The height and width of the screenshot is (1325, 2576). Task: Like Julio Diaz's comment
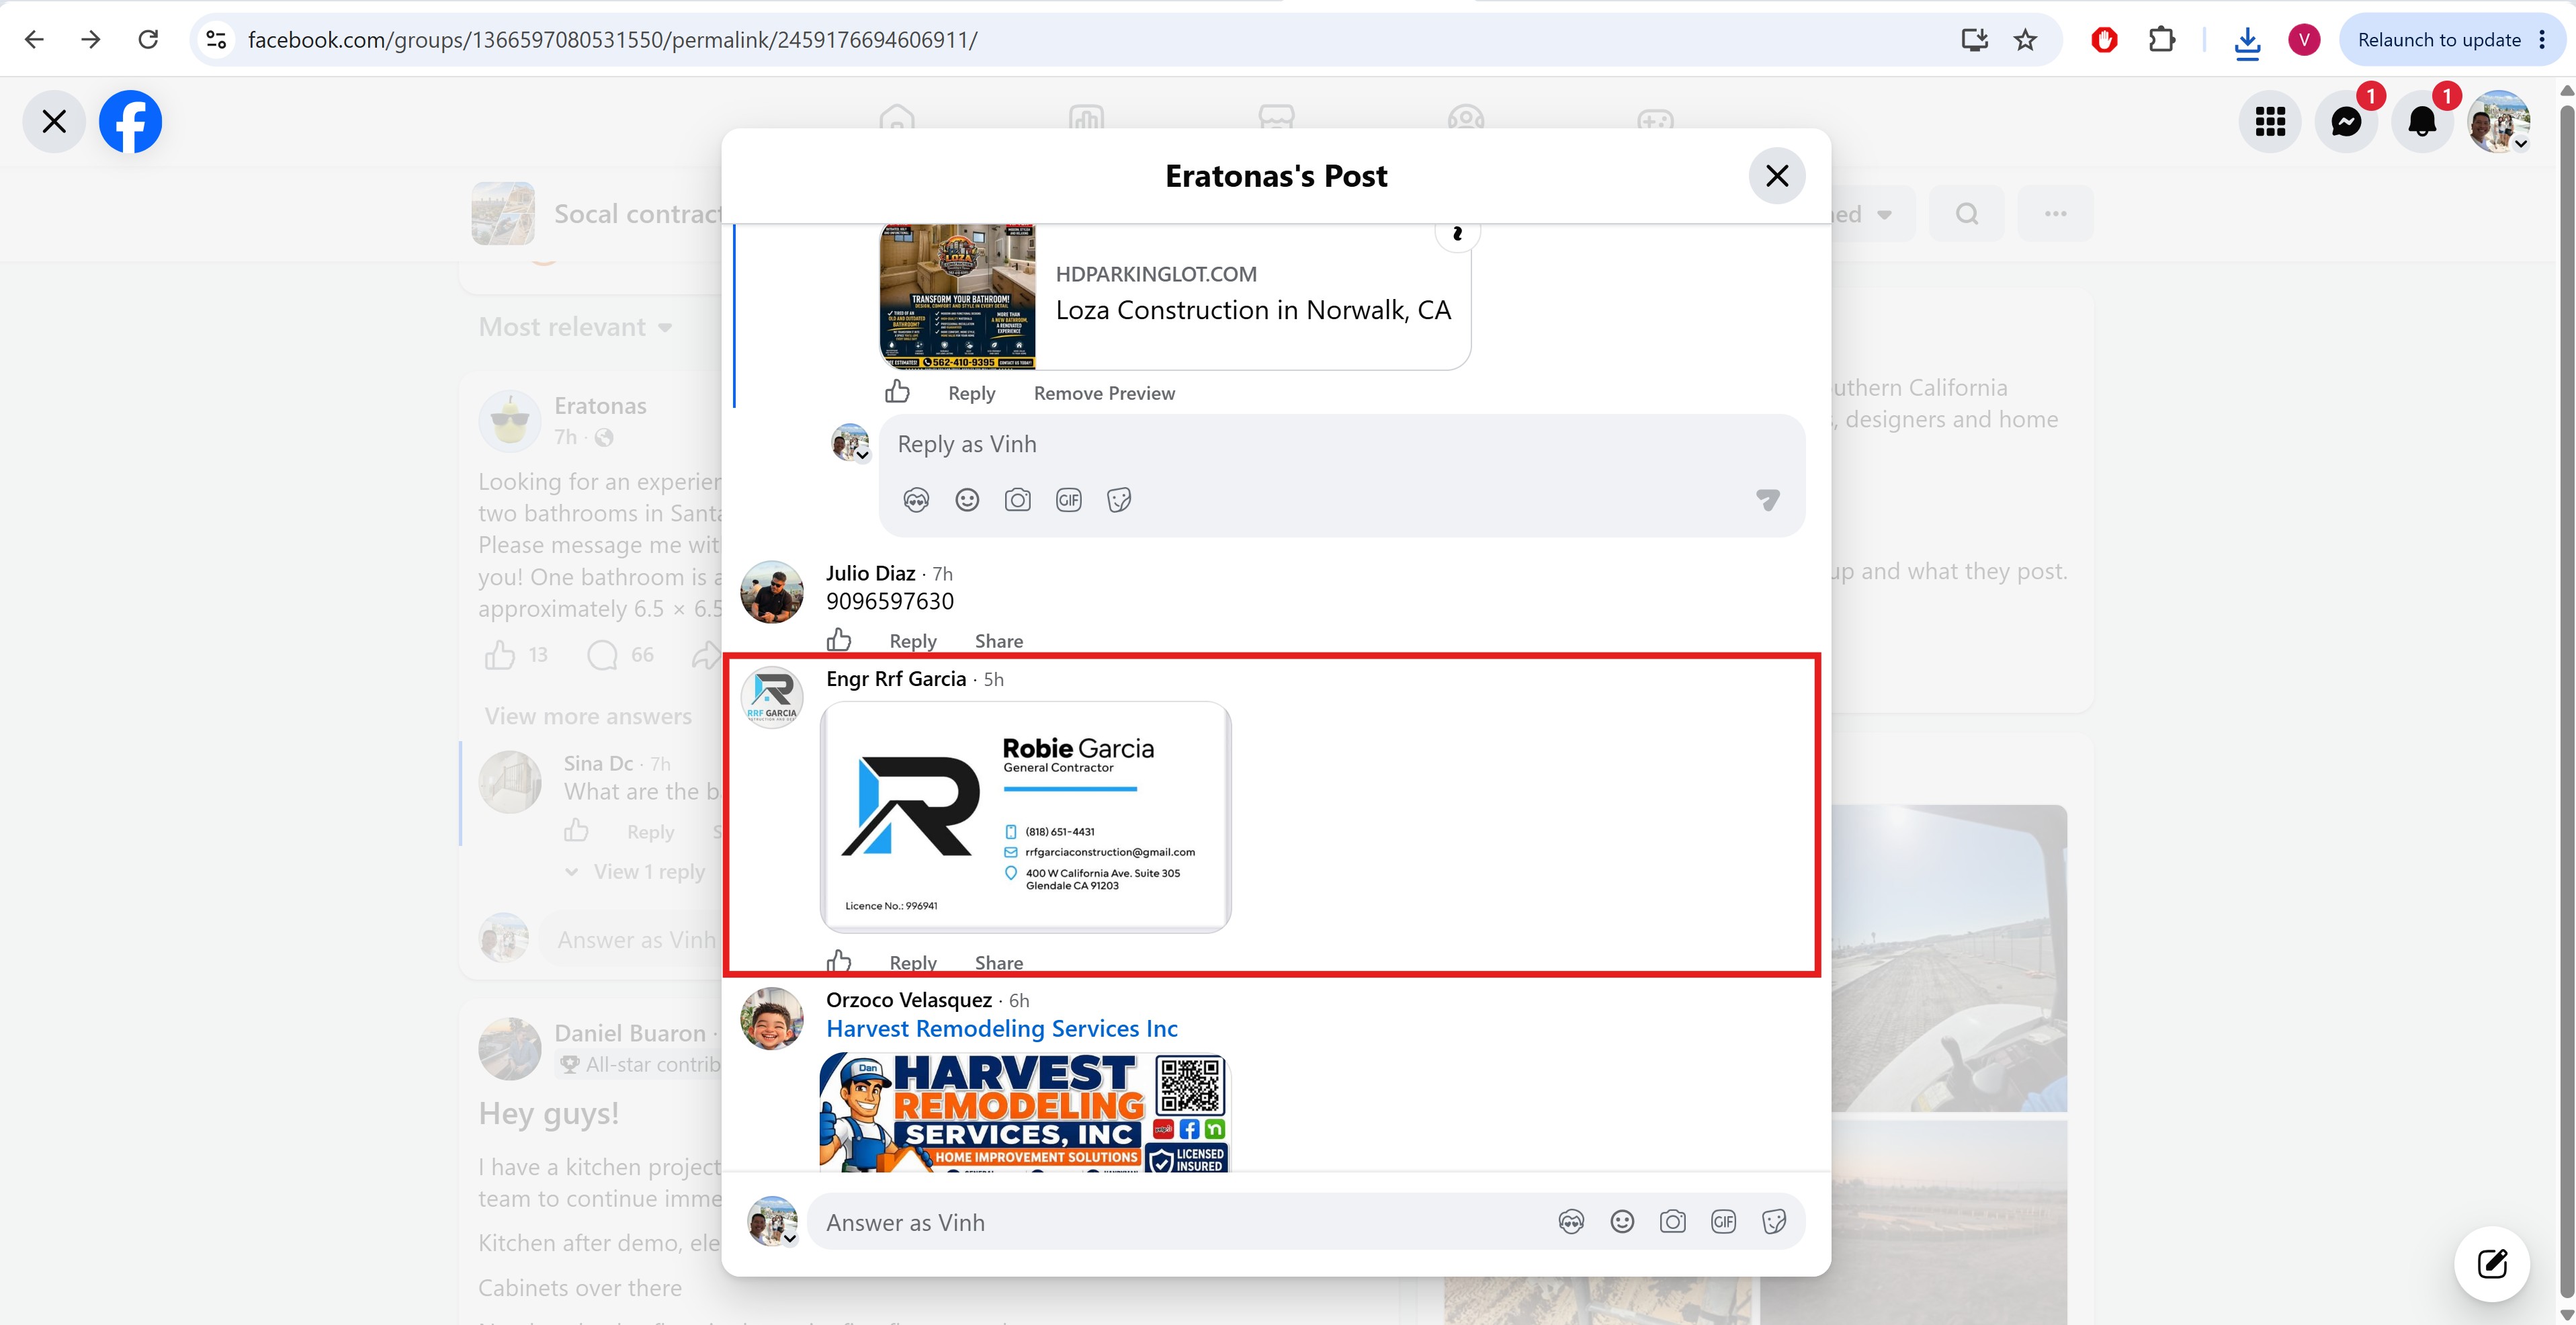[839, 640]
